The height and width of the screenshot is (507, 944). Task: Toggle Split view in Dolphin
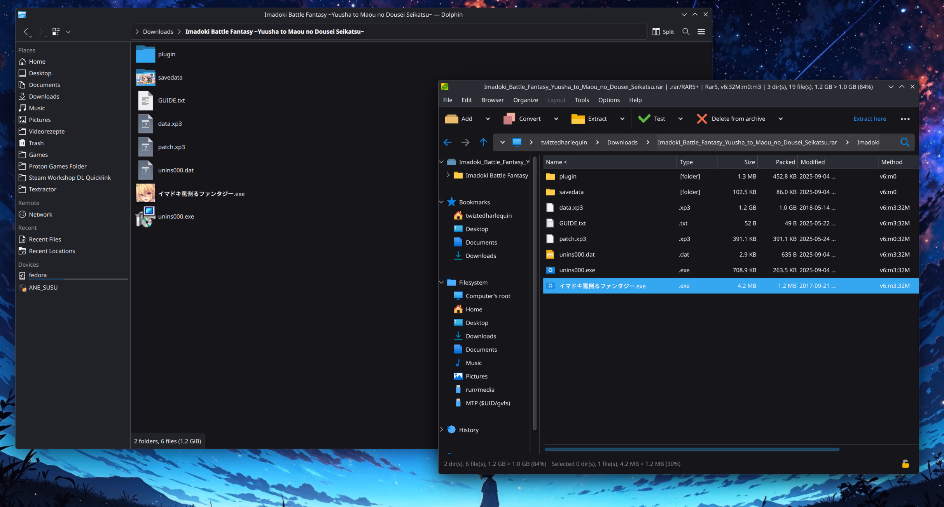pyautogui.click(x=663, y=32)
